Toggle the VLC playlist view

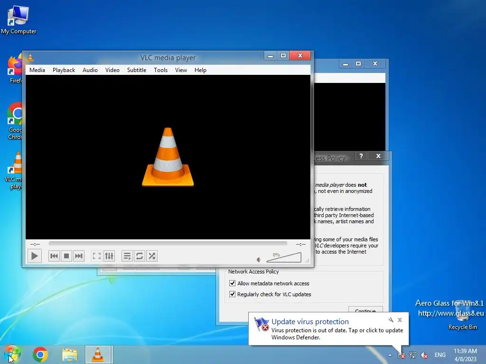(127, 256)
